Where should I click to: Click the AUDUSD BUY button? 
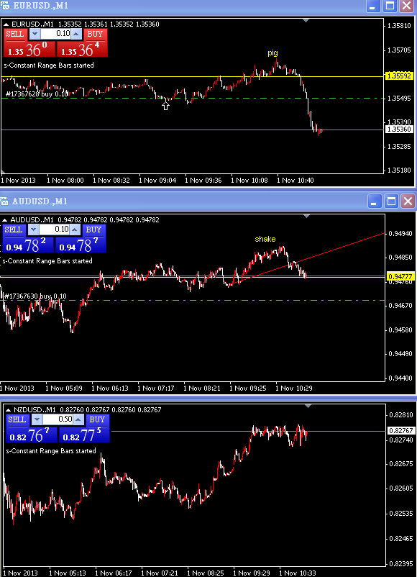(x=93, y=230)
